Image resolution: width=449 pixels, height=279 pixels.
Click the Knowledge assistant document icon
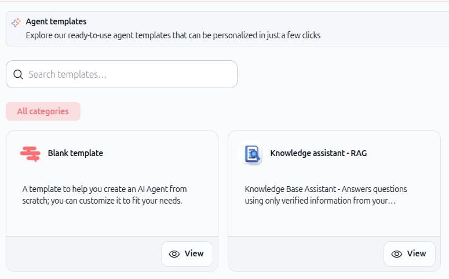[x=252, y=154]
